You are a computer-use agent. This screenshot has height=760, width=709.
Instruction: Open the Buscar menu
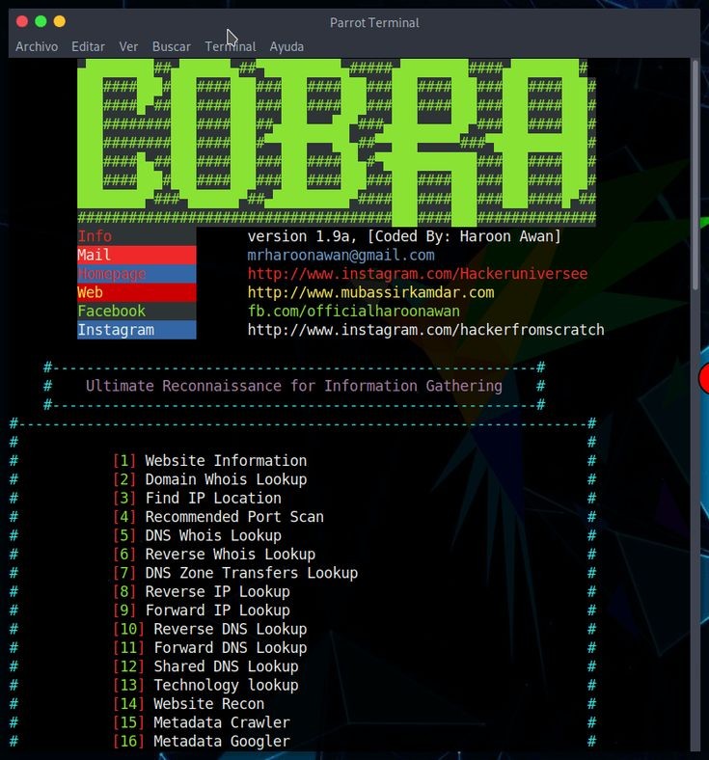pos(172,46)
